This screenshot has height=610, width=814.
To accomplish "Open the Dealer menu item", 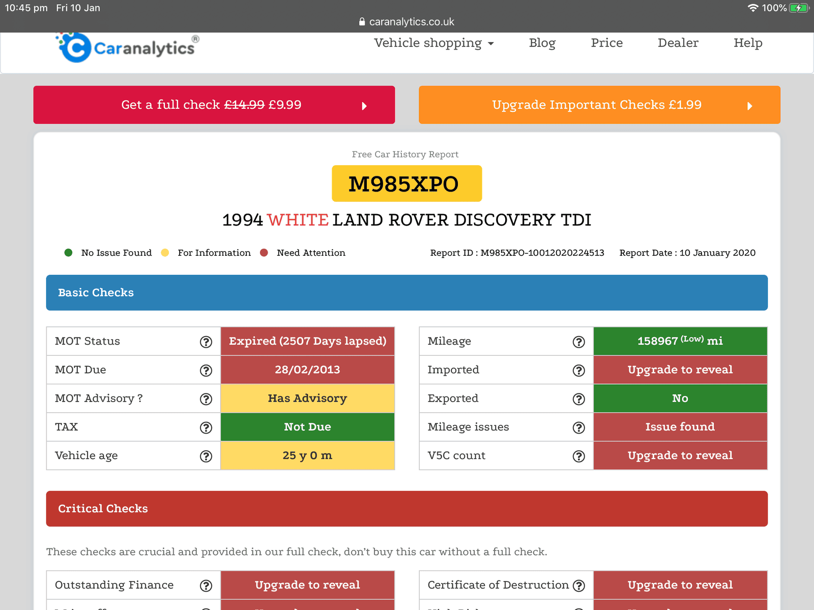I will point(678,43).
